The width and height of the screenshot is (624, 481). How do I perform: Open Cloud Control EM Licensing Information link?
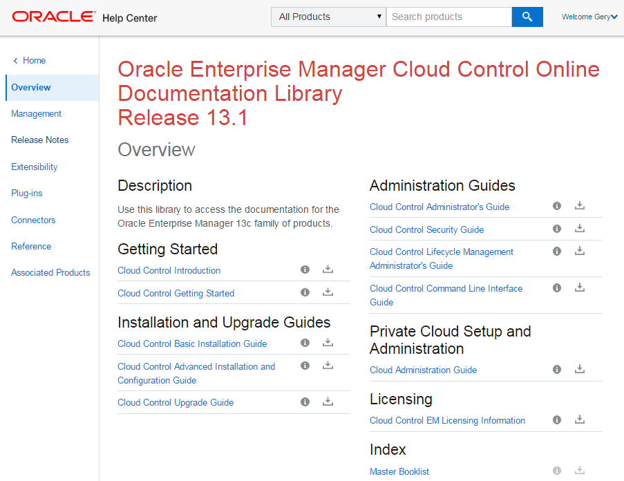(447, 420)
